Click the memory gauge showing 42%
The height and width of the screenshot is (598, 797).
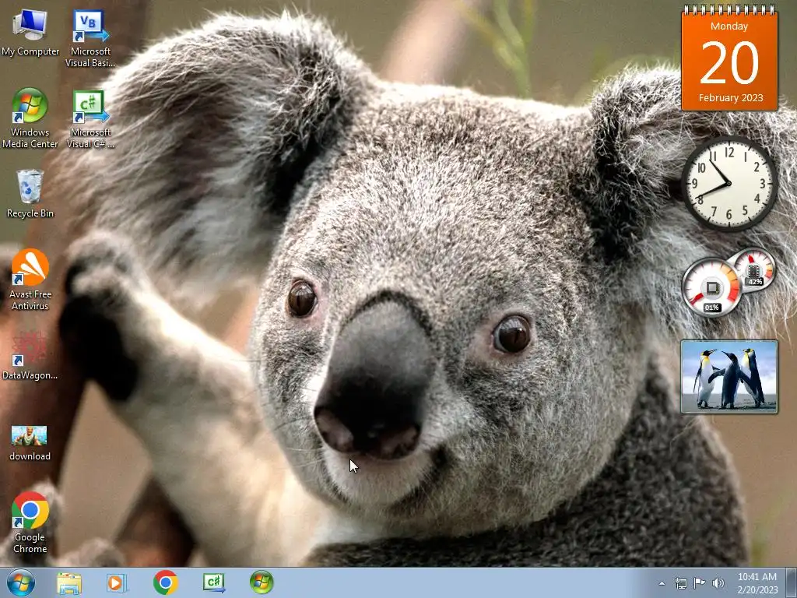coord(754,269)
